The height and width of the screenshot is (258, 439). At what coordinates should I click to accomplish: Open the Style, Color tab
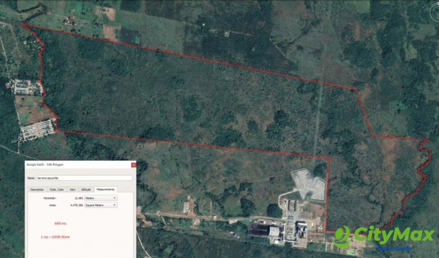[x=57, y=189]
